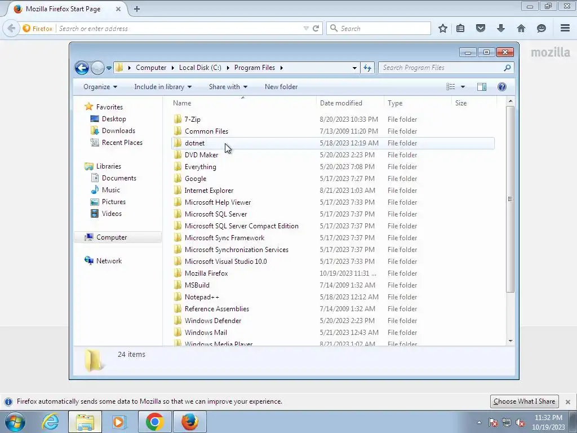This screenshot has height=433, width=577.
Task: Click the Firefox address bar field
Action: click(x=179, y=28)
